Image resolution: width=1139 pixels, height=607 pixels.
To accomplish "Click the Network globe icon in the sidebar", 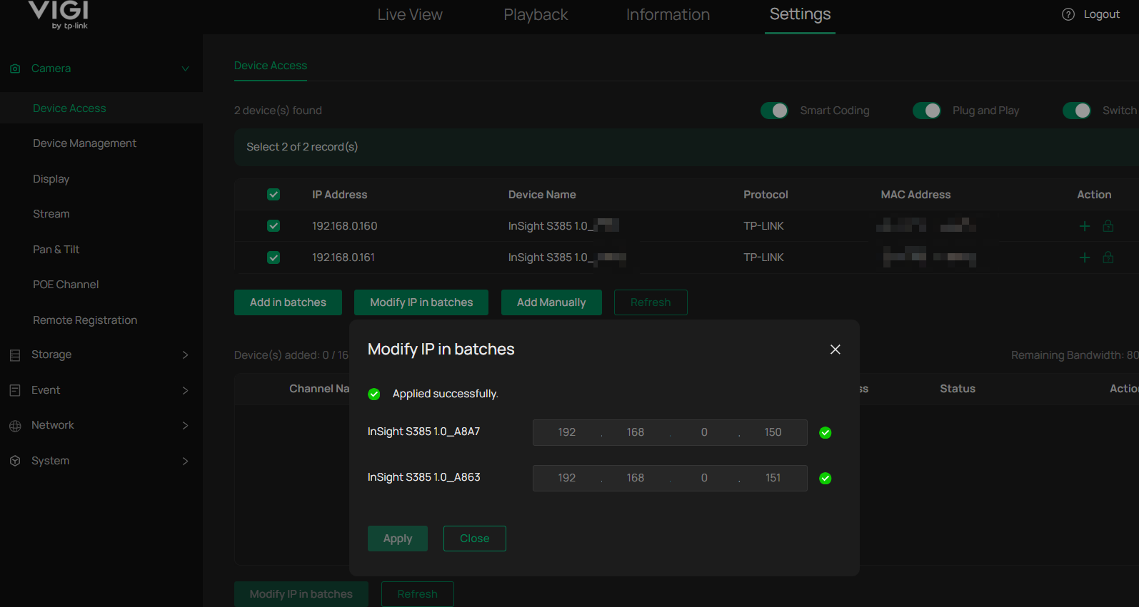I will click(x=15, y=426).
